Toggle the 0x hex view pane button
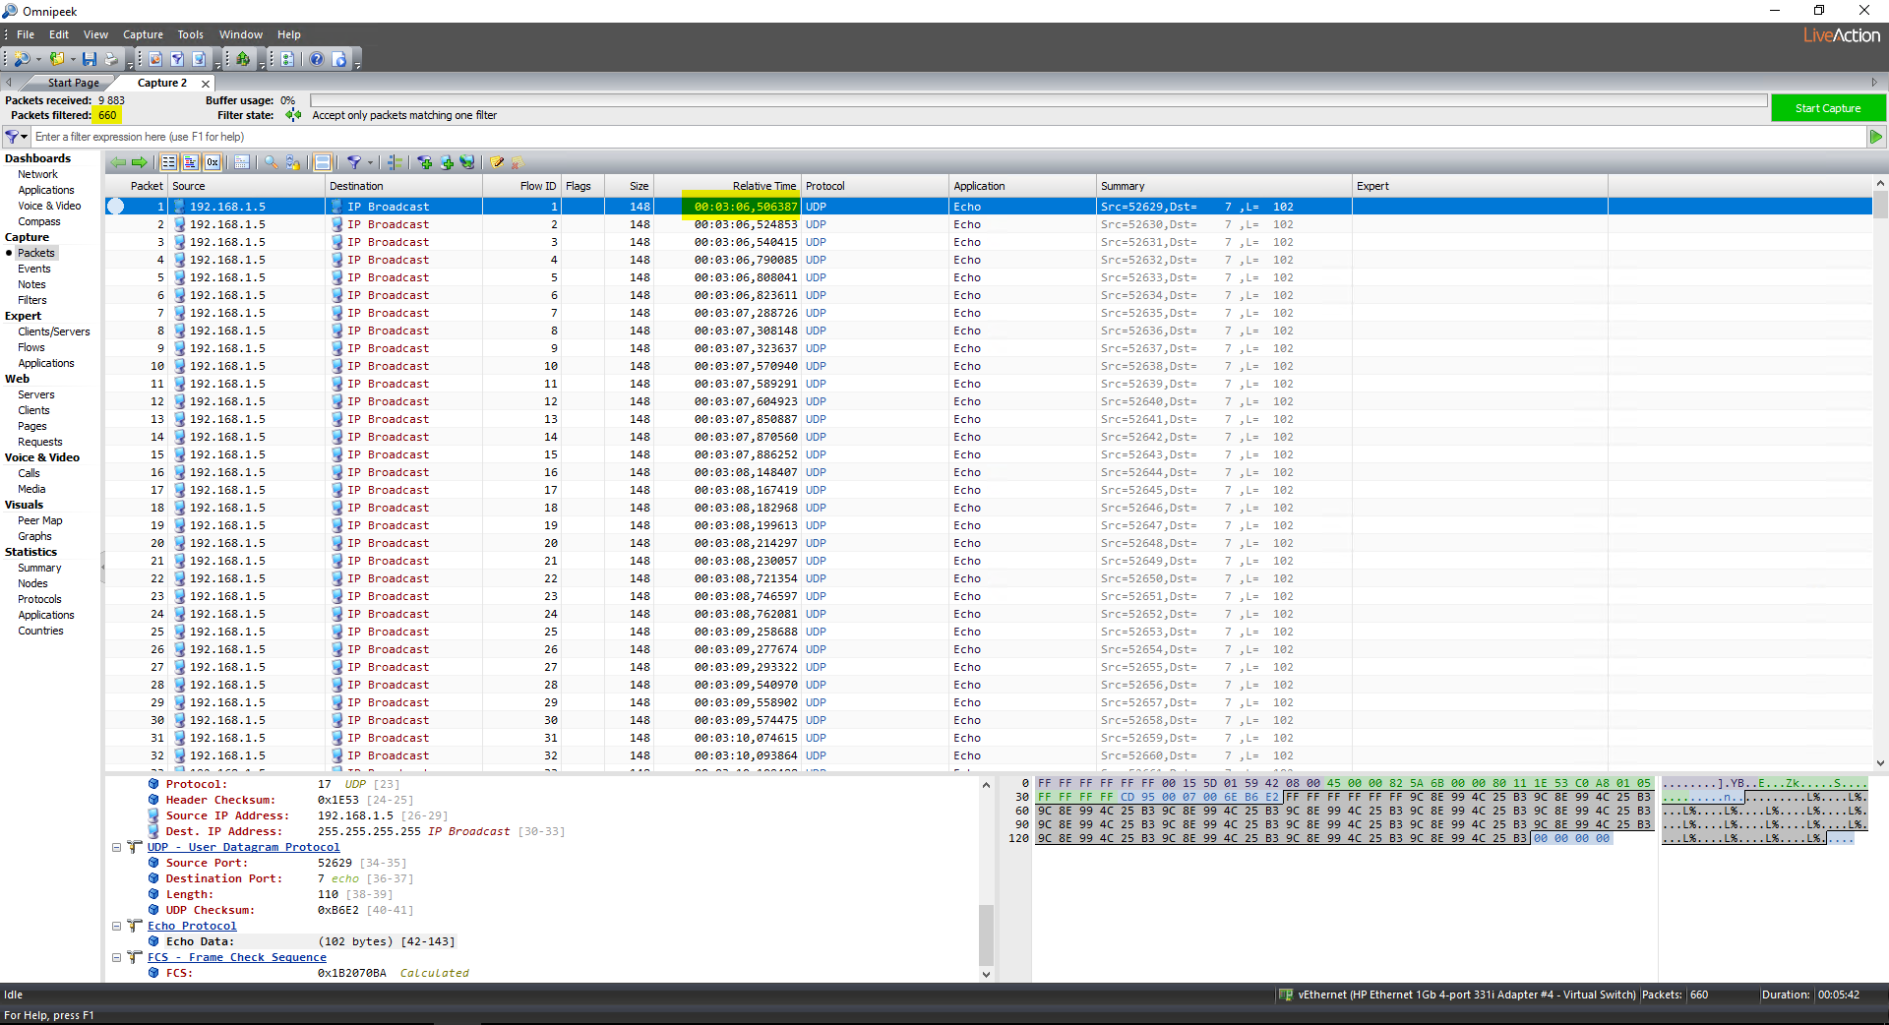 click(x=213, y=162)
